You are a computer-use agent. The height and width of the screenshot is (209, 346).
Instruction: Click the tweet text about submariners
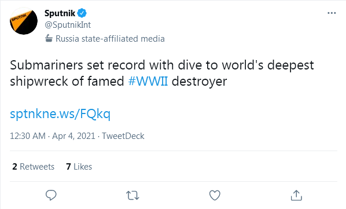162,74
